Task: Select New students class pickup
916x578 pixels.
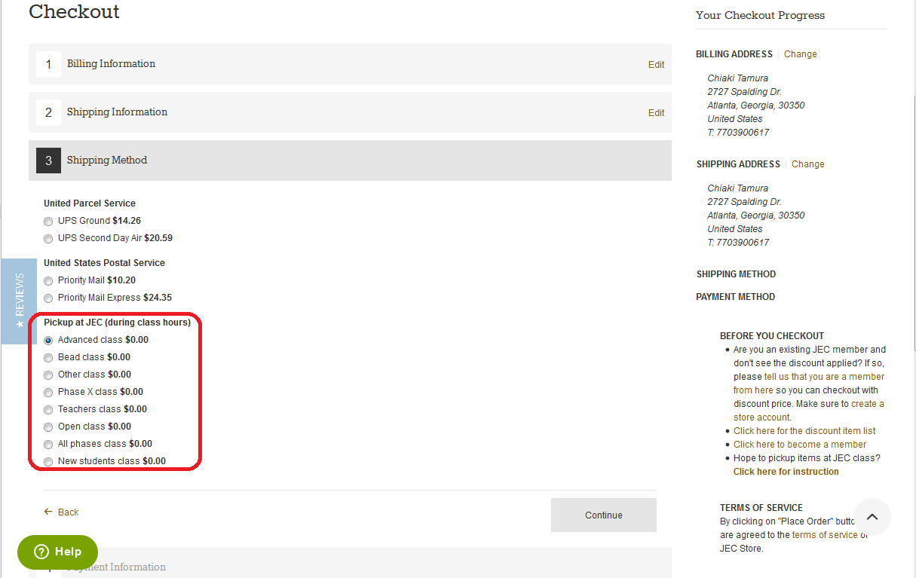Action: [48, 462]
